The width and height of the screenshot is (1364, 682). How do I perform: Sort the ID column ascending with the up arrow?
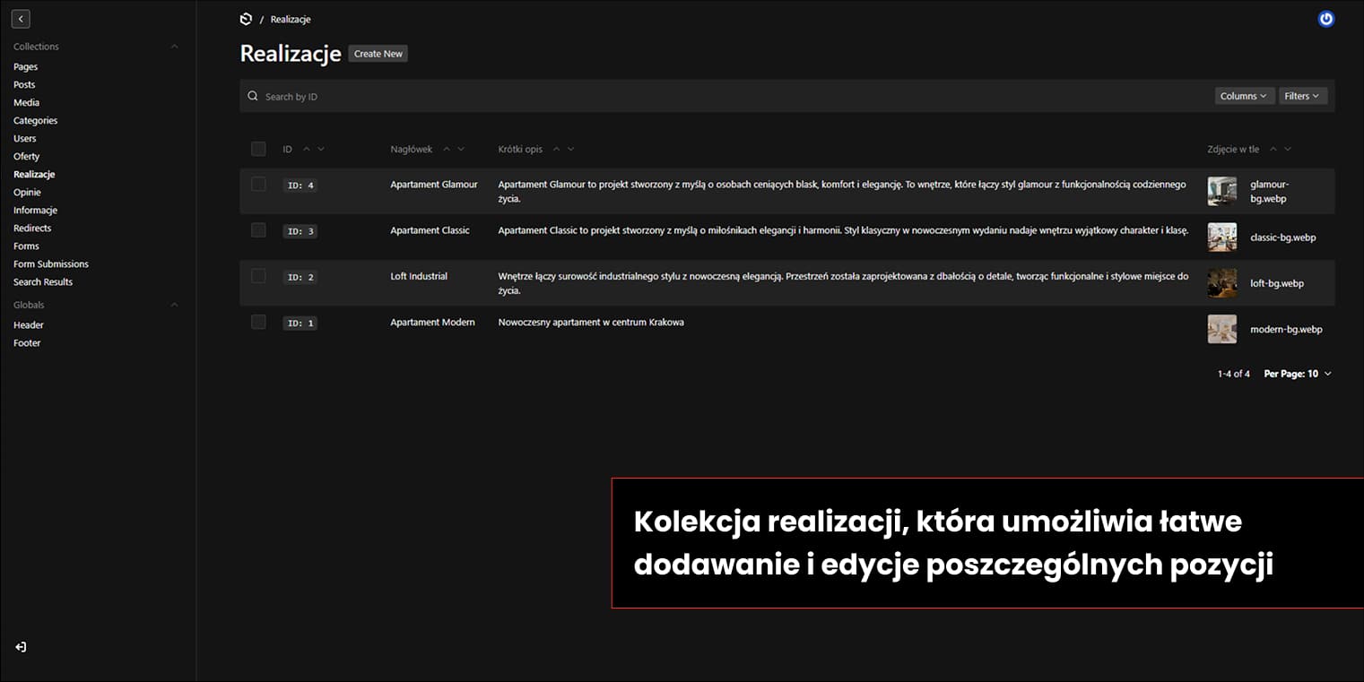click(306, 149)
